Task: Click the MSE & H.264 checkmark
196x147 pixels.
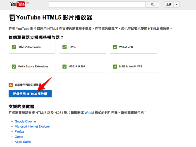Action: pos(65,66)
